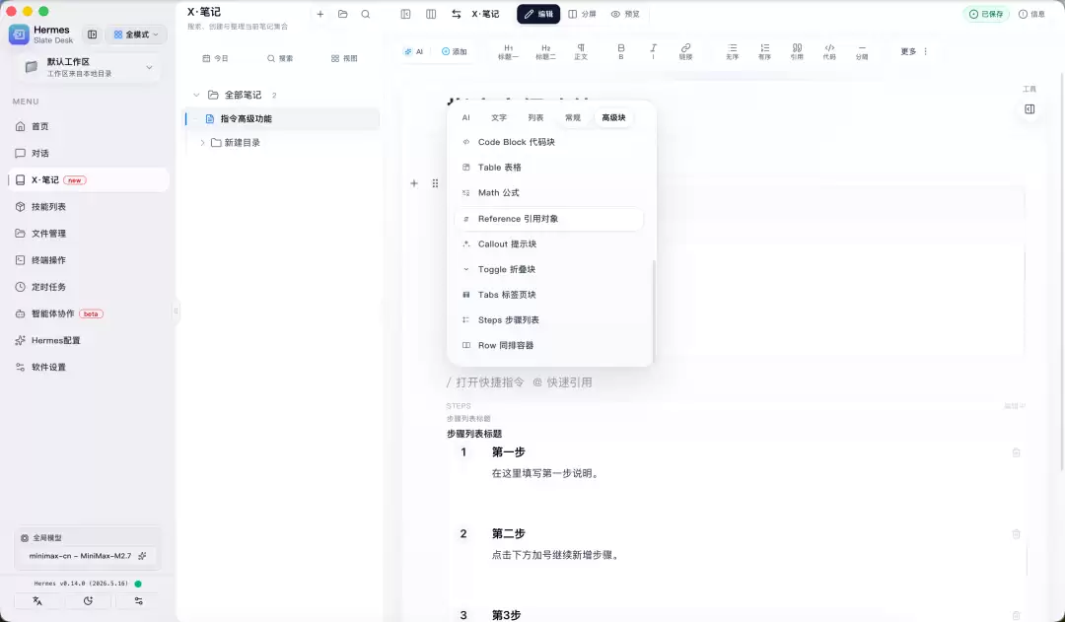This screenshot has width=1065, height=622.
Task: Open the 更多 more options menu
Action: point(914,51)
